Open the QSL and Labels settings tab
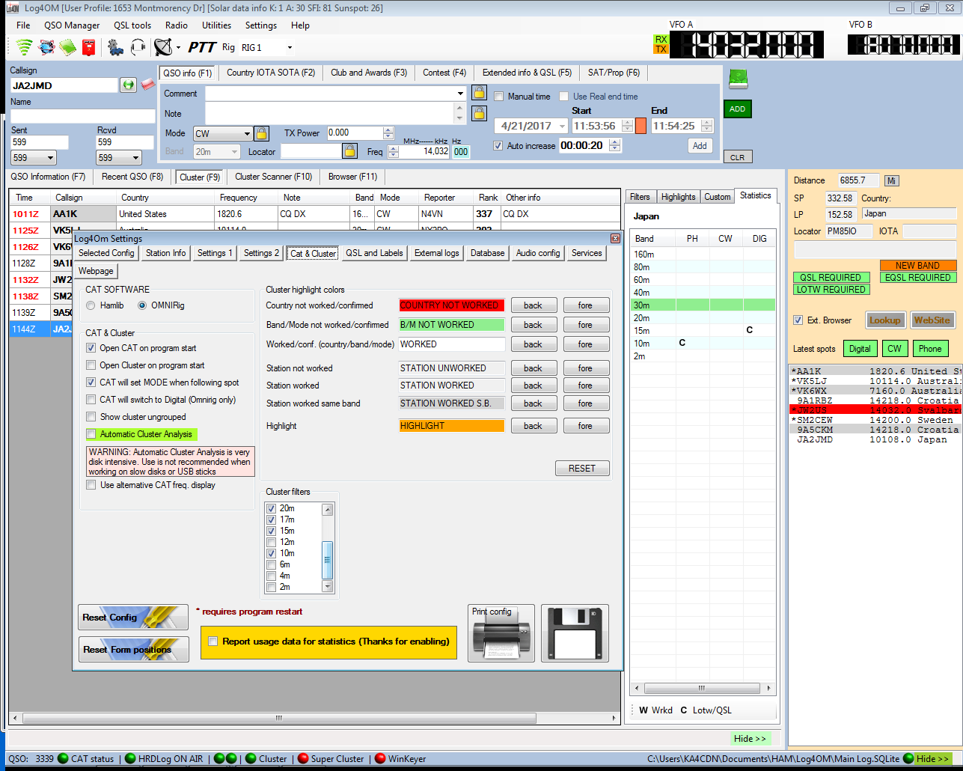 [x=374, y=253]
